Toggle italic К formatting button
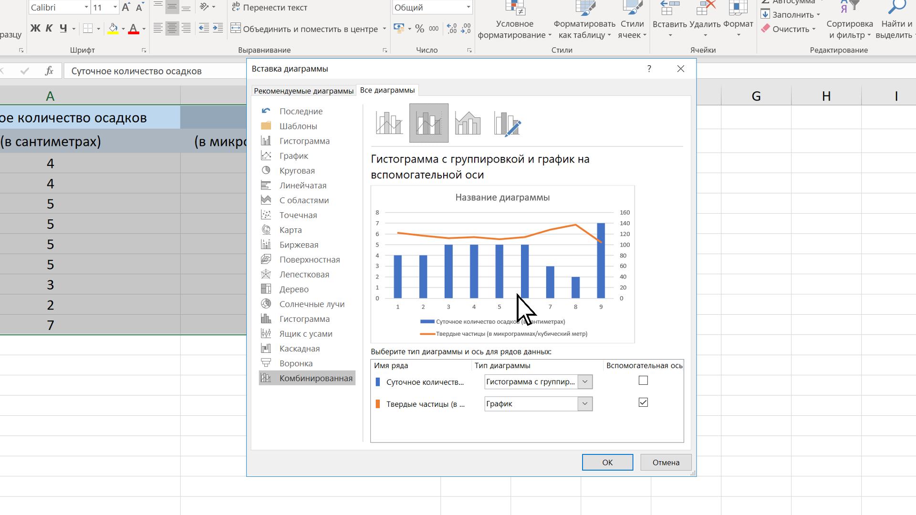 49,29
